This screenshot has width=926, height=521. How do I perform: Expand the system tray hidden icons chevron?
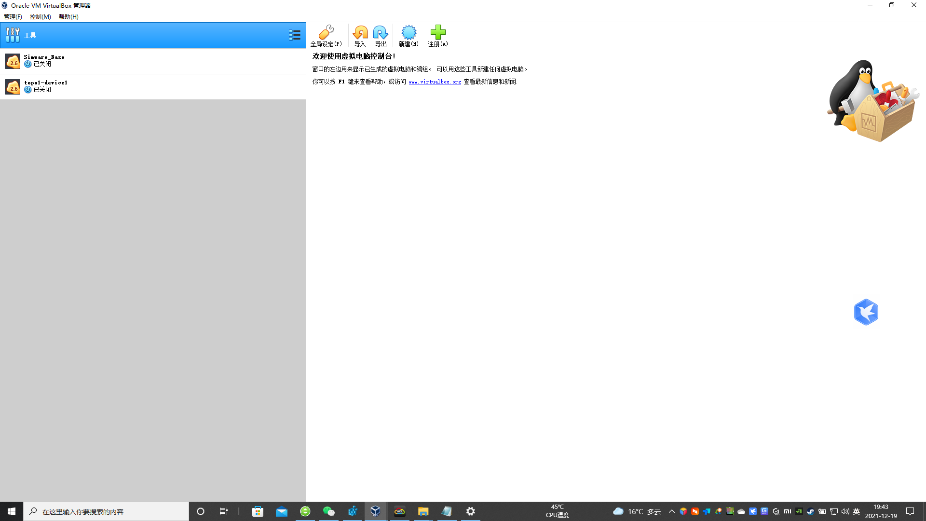click(x=671, y=511)
